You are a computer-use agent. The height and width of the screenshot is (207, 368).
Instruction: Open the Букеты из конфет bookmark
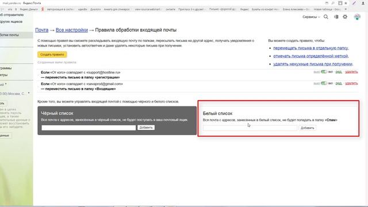pyautogui.click(x=265, y=9)
